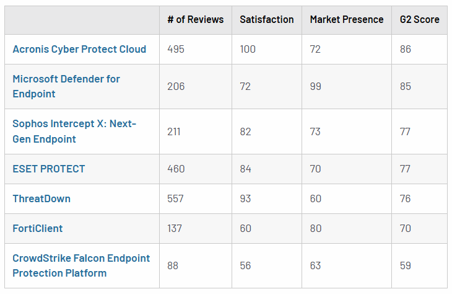Open Microsoft Defender for Endpoint link
The image size is (452, 294).
coord(66,86)
